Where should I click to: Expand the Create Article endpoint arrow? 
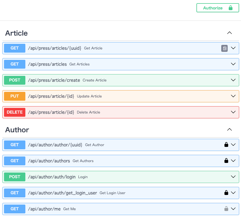pos(233,80)
